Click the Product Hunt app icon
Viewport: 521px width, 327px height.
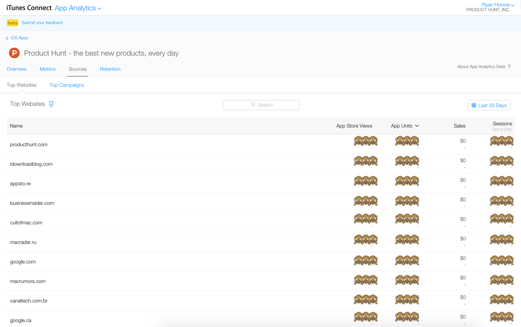[14, 53]
